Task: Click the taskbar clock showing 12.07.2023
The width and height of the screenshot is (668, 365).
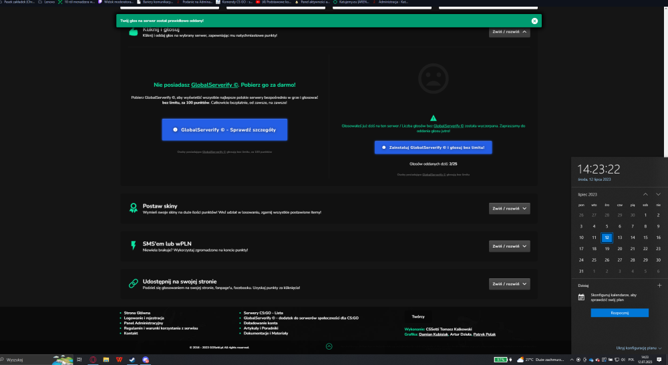Action: (x=645, y=360)
